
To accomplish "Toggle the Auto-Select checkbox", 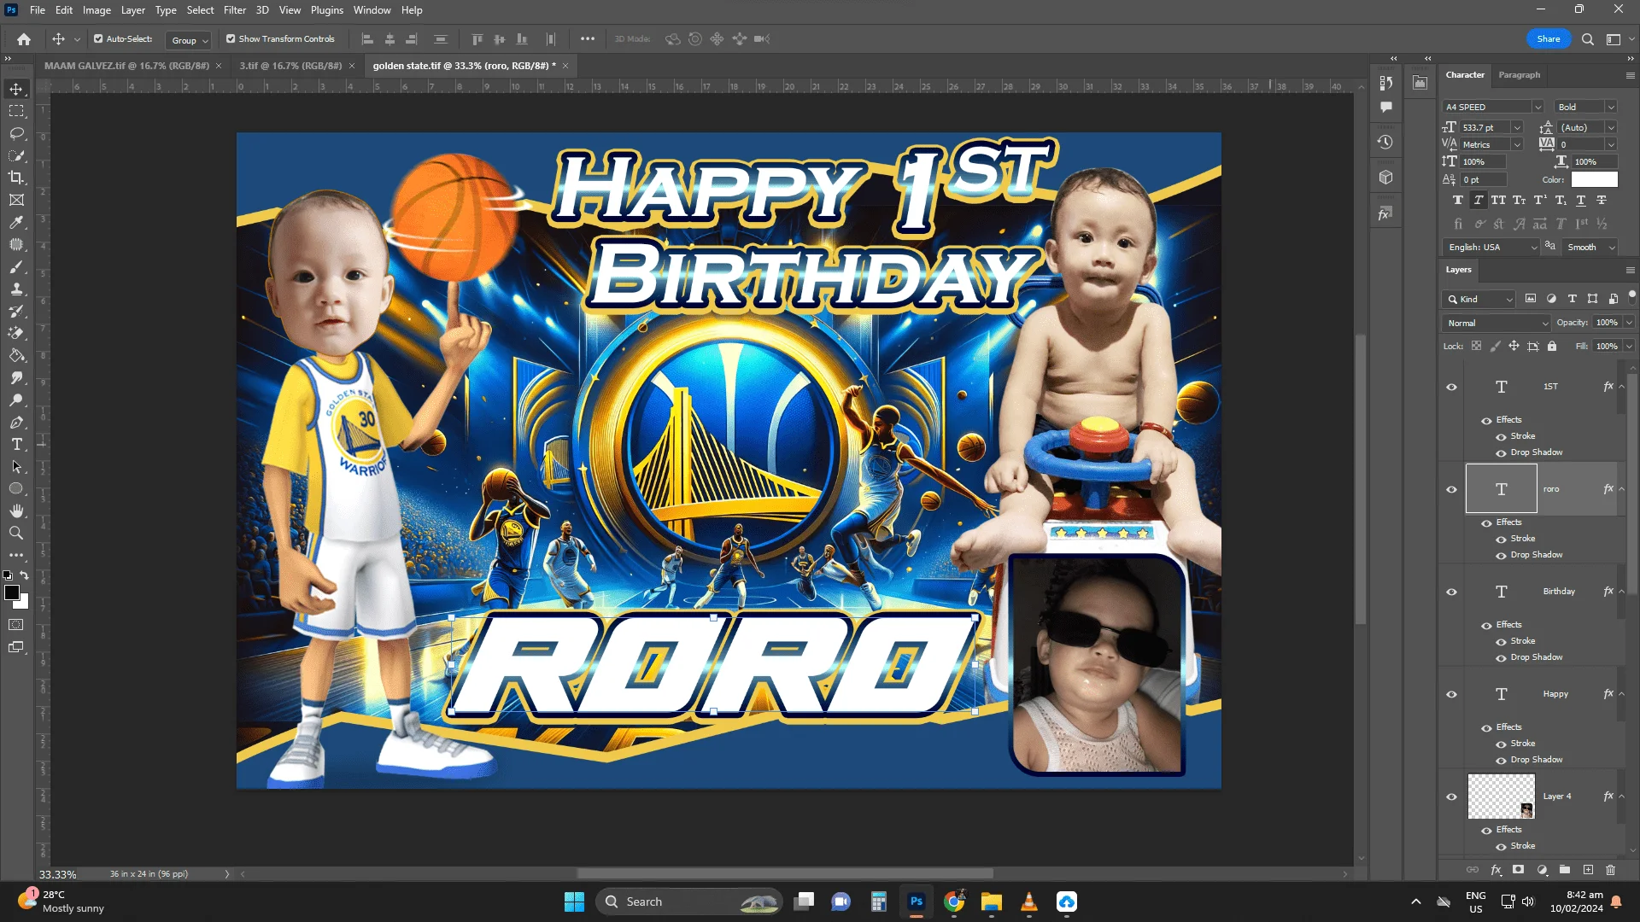I will (98, 39).
